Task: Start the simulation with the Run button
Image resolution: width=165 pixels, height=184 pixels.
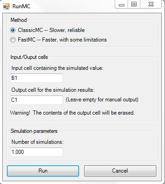Action: click(43, 171)
